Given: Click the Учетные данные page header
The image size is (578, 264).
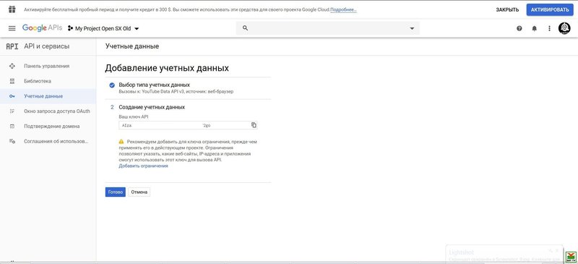Looking at the screenshot, I should (132, 46).
